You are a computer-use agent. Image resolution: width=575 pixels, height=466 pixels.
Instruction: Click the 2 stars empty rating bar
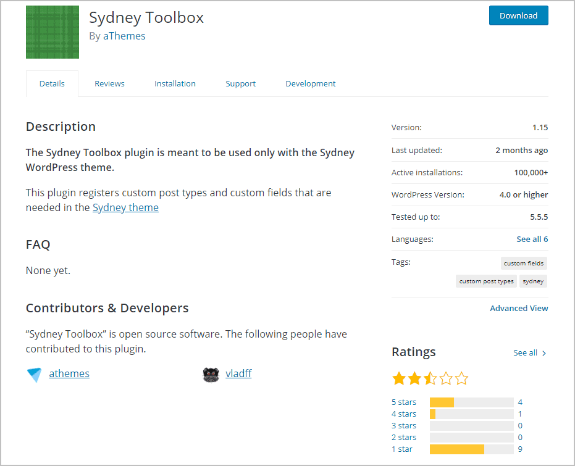click(472, 438)
